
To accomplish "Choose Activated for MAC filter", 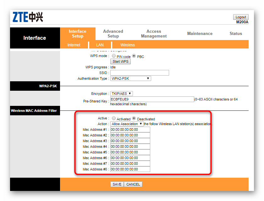I will (114, 118).
